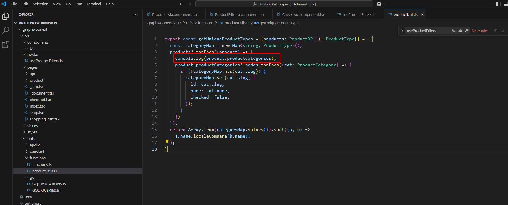The height and width of the screenshot is (205, 508).
Task: Toggle Match Whole Word in find
Action: click(460, 31)
